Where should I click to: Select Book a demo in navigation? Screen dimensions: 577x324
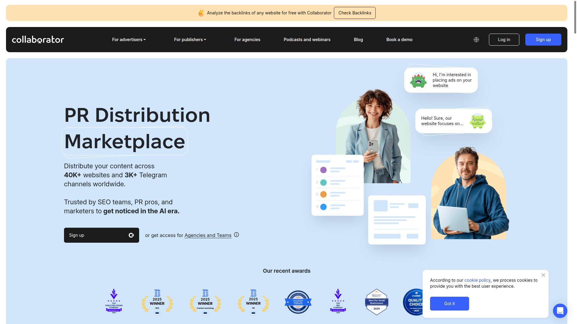[399, 40]
